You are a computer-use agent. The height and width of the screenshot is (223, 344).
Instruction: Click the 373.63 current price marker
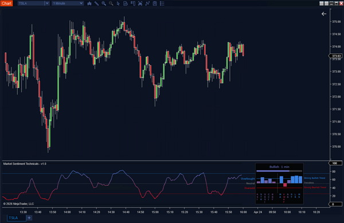tap(336, 56)
